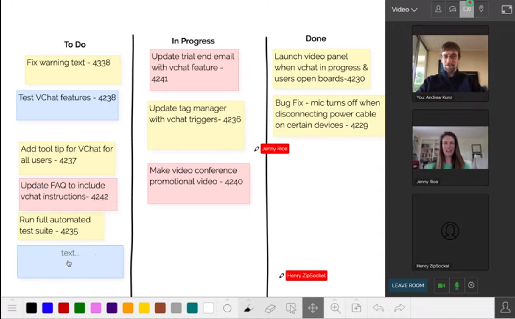
Task: Open the user profile icon at bottom right
Action: (x=505, y=308)
